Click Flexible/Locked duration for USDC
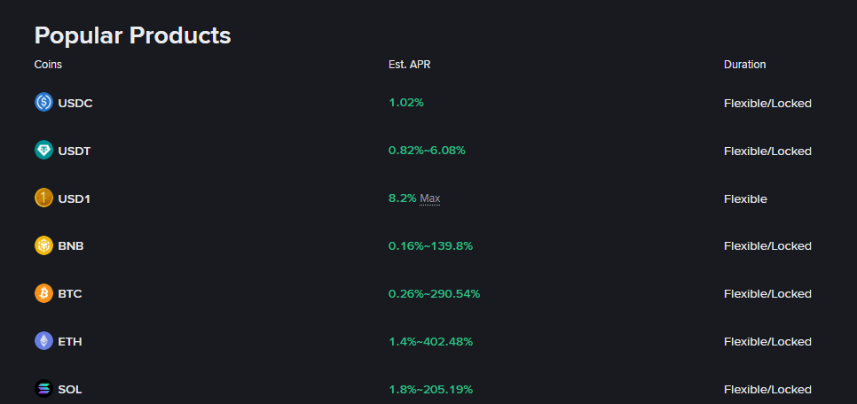The height and width of the screenshot is (404, 857). point(767,103)
